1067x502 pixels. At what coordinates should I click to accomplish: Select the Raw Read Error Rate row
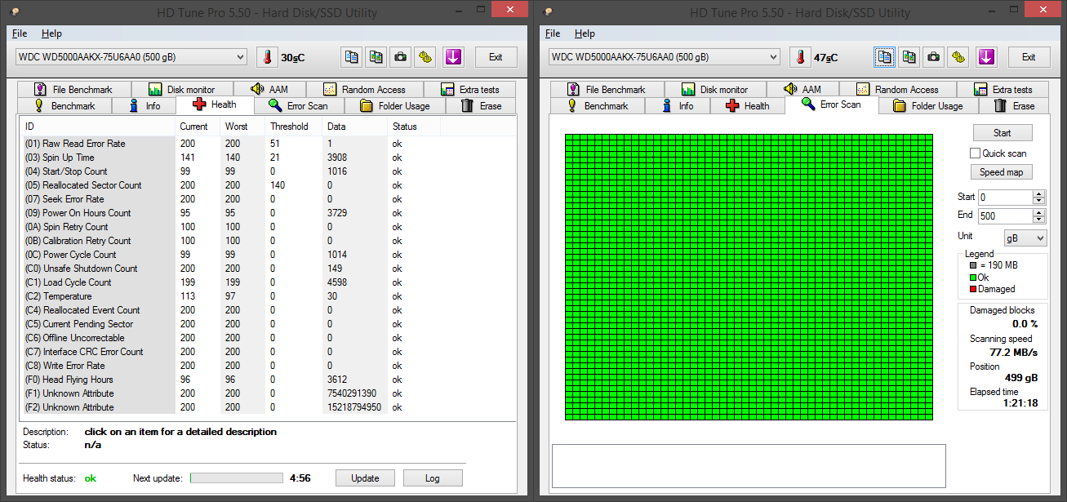(266, 144)
